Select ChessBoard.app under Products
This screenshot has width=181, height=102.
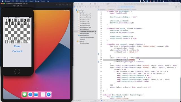click(x=84, y=43)
